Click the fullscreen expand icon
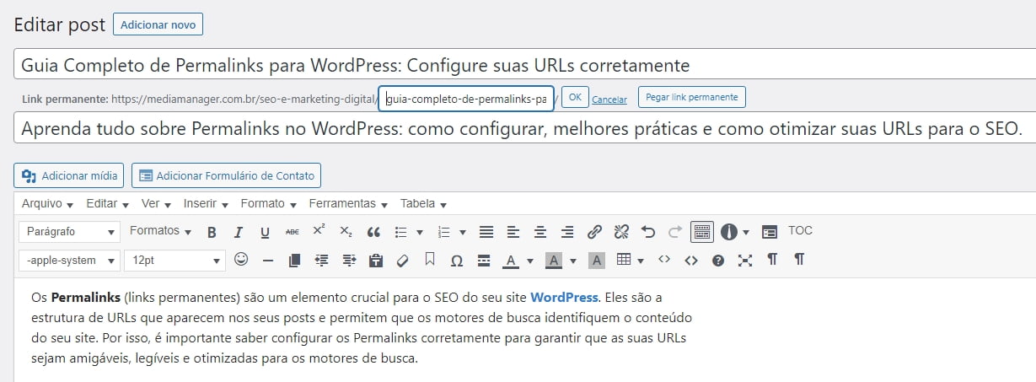This screenshot has width=1036, height=382. pyautogui.click(x=744, y=261)
